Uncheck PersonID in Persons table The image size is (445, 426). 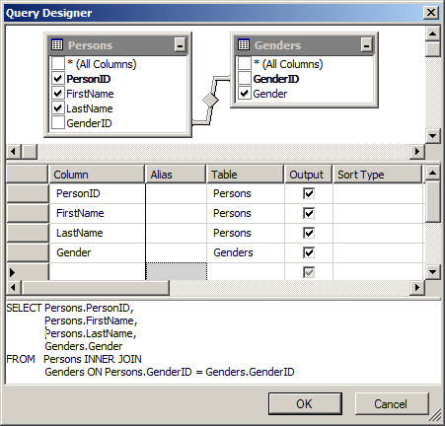pos(58,79)
